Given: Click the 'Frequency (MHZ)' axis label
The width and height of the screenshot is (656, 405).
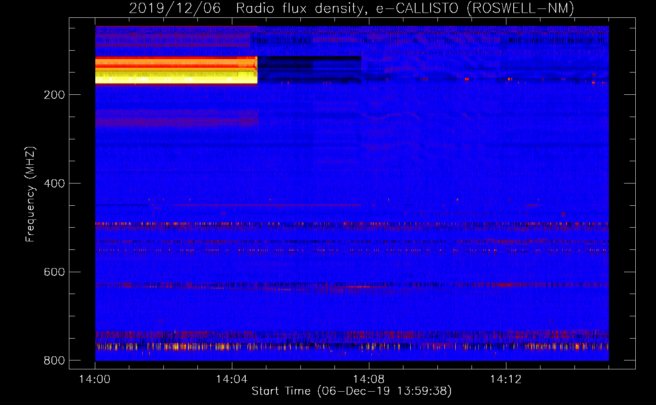Looking at the screenshot, I should point(30,194).
